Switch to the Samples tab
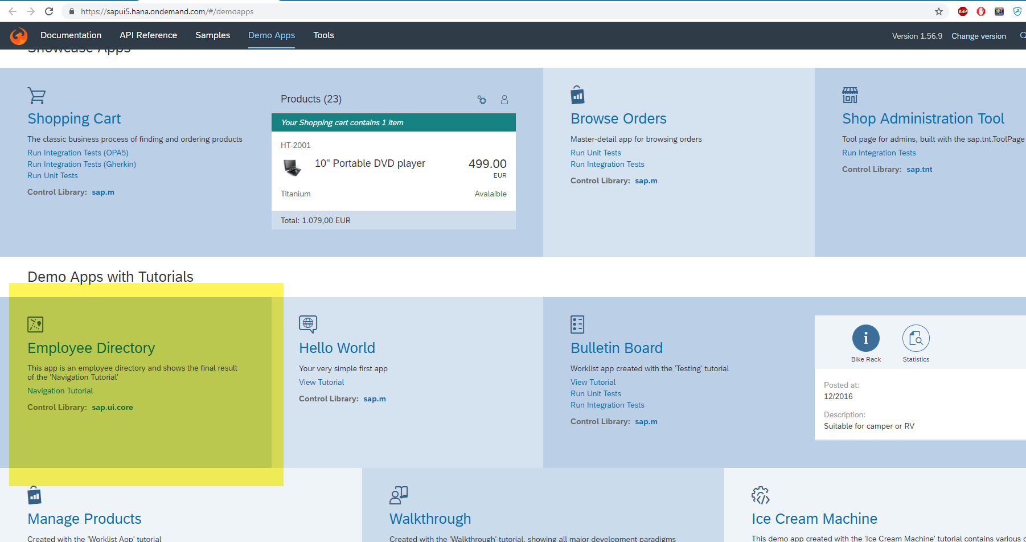Viewport: 1026px width, 542px height. point(213,35)
